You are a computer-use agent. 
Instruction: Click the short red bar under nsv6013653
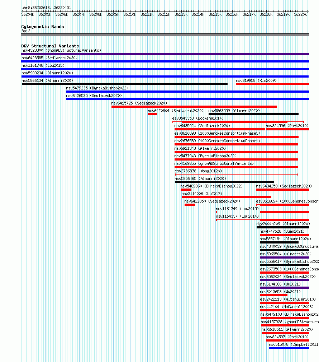click(274, 295)
